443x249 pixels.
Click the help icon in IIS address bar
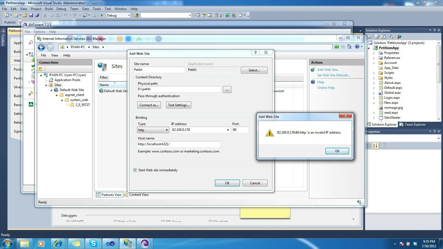pos(357,47)
